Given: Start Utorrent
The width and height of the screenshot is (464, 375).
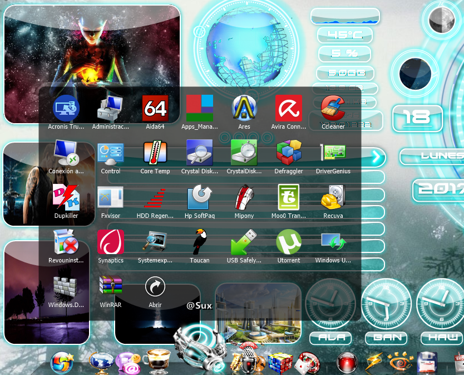Looking at the screenshot, I should click(289, 243).
